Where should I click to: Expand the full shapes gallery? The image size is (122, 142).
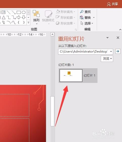(x=29, y=22)
